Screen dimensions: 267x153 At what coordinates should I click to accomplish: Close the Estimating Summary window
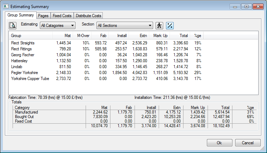click(258, 7)
